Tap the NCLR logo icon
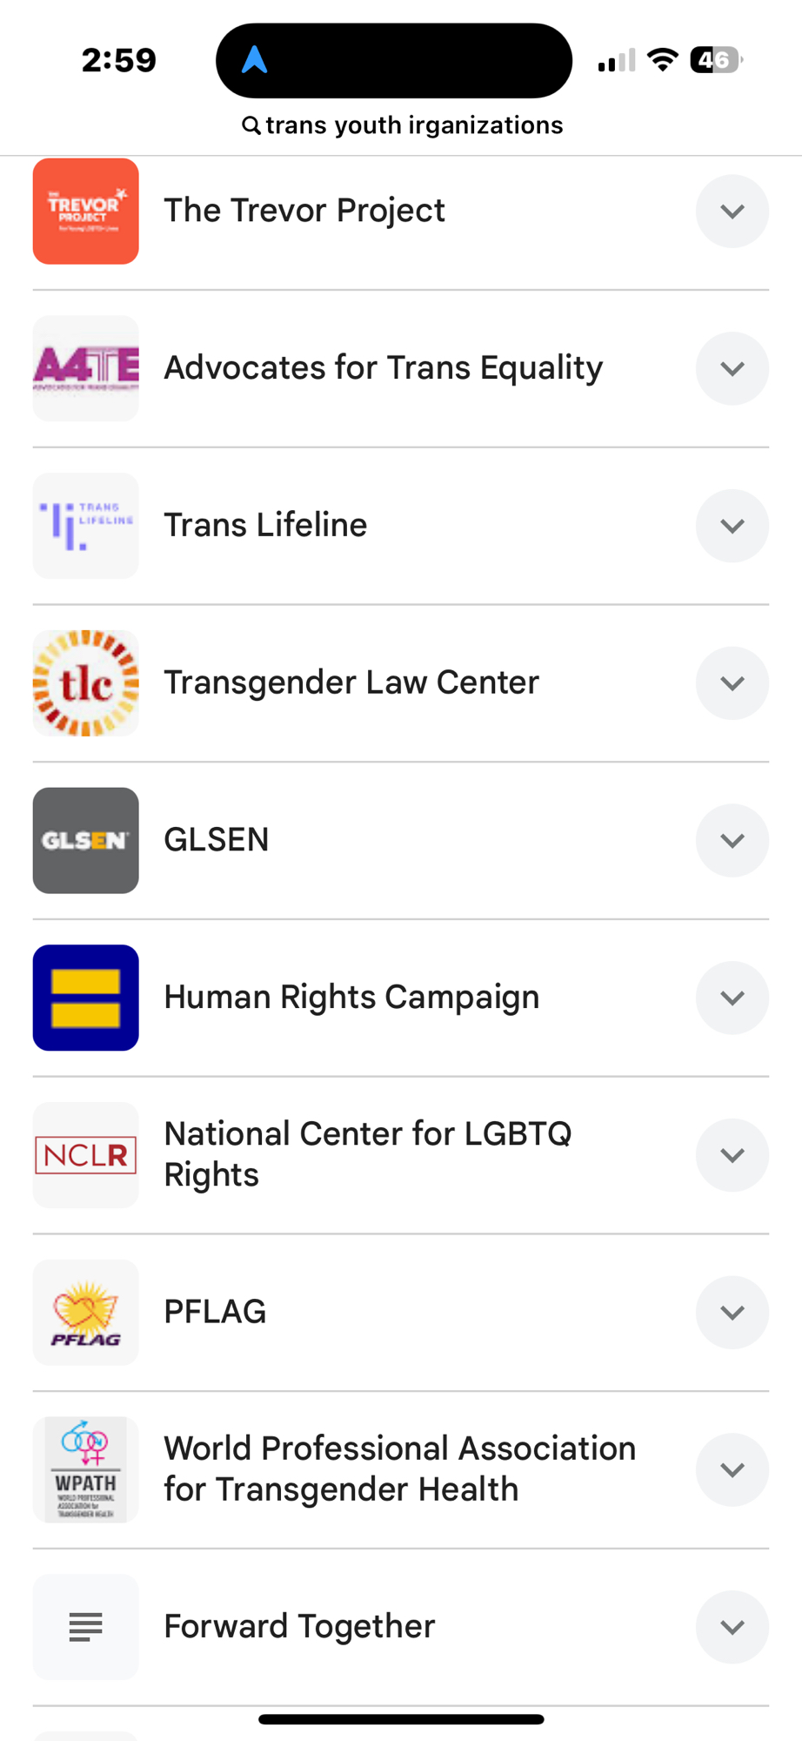802x1741 pixels. [x=85, y=1155]
